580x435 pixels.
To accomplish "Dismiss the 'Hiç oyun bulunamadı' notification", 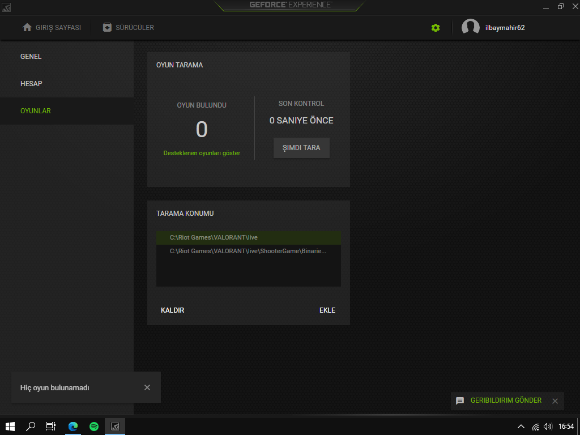I will tap(147, 387).
